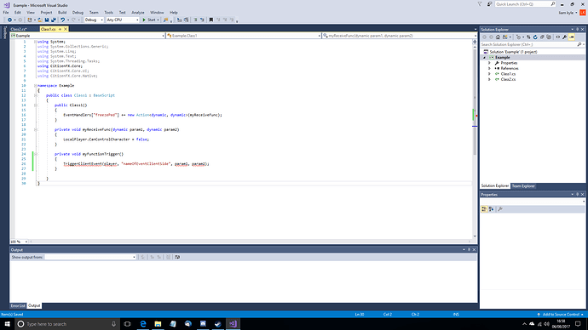Image resolution: width=588 pixels, height=330 pixels.
Task: Open the Build menu
Action: (62, 13)
